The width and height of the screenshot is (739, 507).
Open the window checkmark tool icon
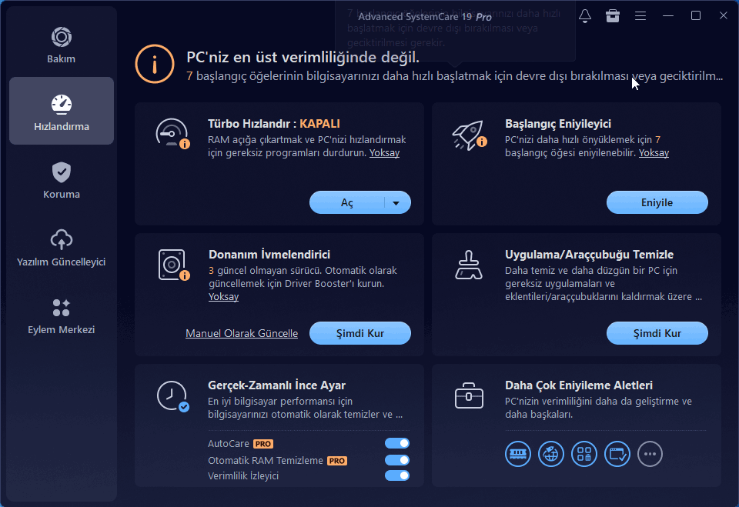(617, 454)
